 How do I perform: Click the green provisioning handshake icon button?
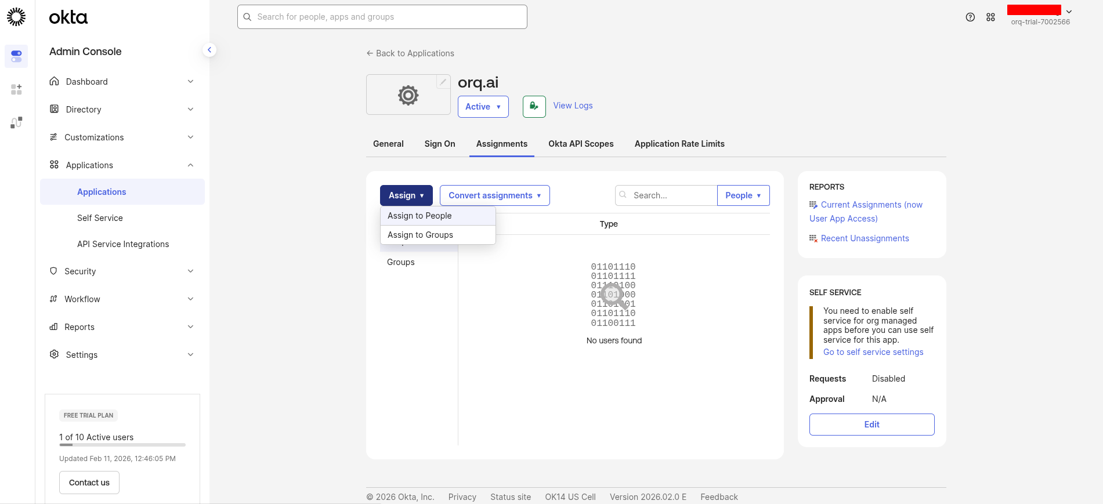[534, 107]
